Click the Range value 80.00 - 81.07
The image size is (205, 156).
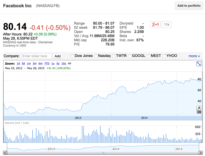pyautogui.click(x=104, y=23)
